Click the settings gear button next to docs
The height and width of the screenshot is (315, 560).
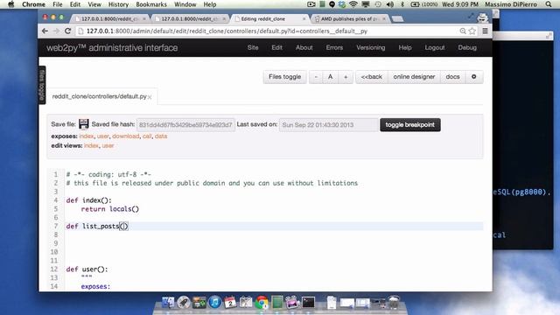click(474, 77)
